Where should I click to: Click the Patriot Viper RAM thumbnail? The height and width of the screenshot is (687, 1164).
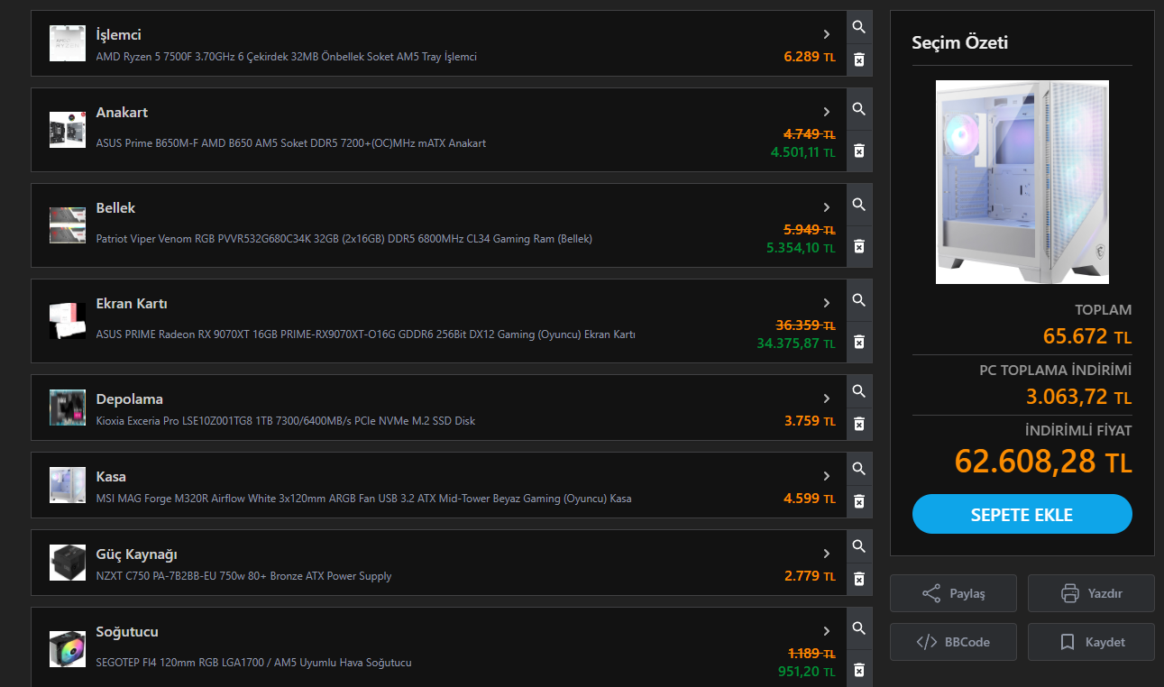click(x=68, y=225)
